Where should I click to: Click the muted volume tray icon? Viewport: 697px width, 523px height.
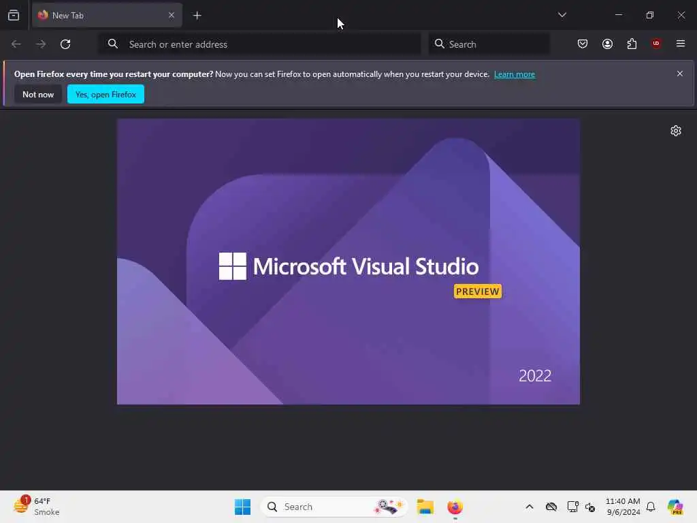(590, 507)
